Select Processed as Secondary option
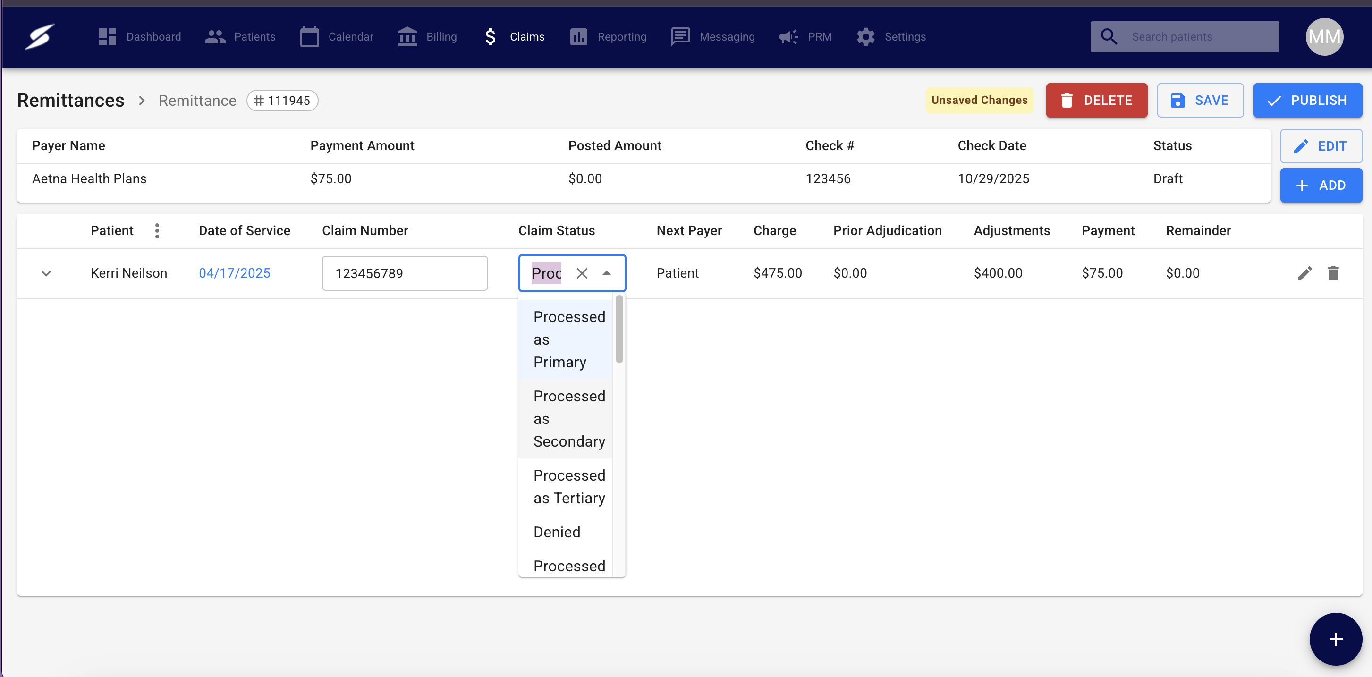Screen dimensions: 1372x677 569,419
